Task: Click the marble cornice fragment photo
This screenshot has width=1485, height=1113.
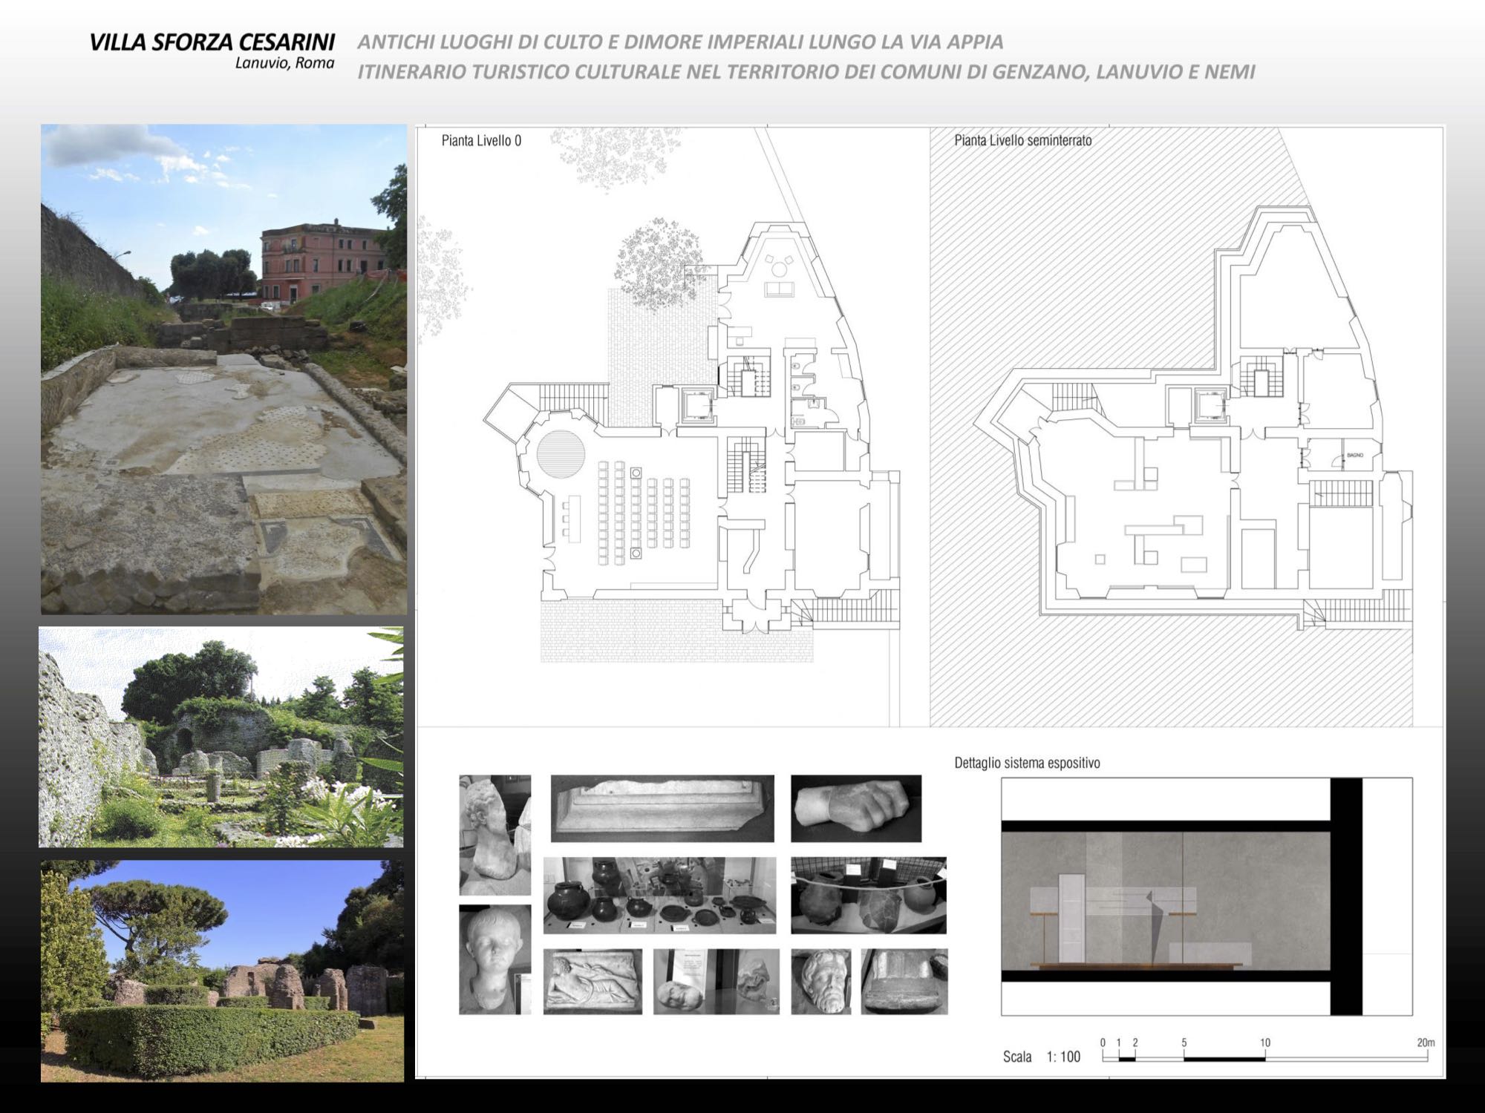Action: 662,808
